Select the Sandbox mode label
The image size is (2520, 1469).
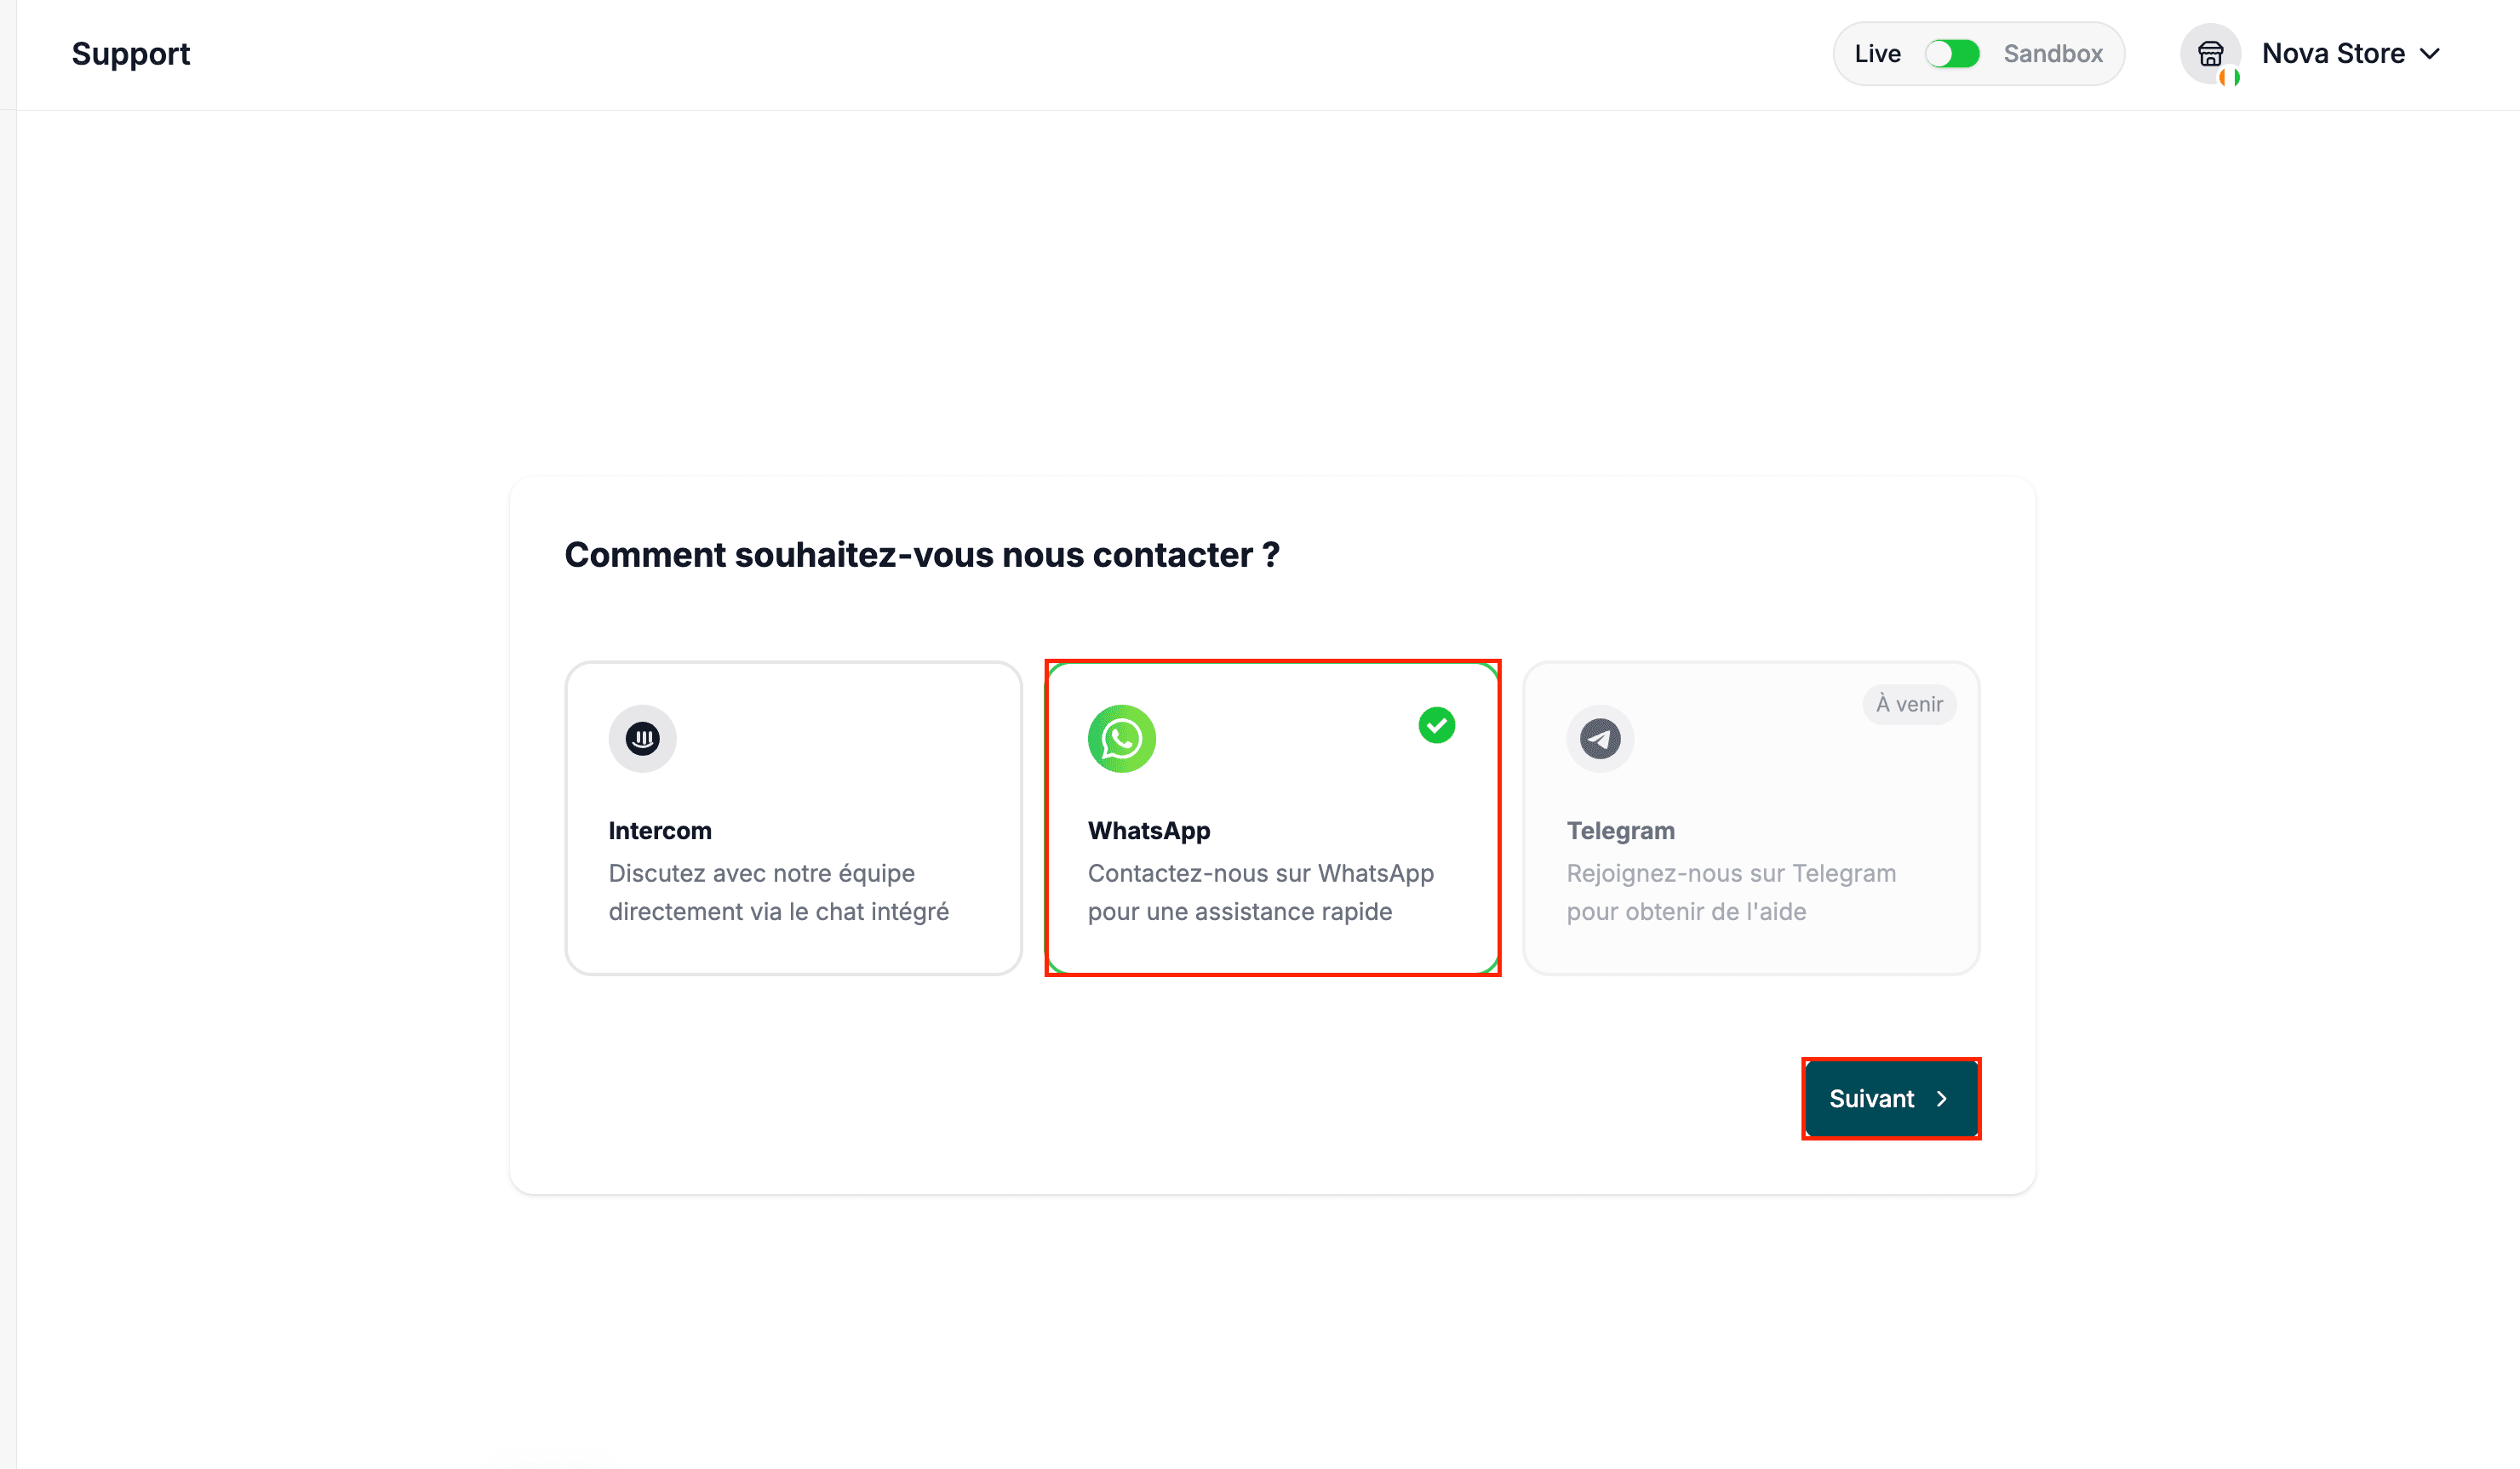(x=2052, y=53)
